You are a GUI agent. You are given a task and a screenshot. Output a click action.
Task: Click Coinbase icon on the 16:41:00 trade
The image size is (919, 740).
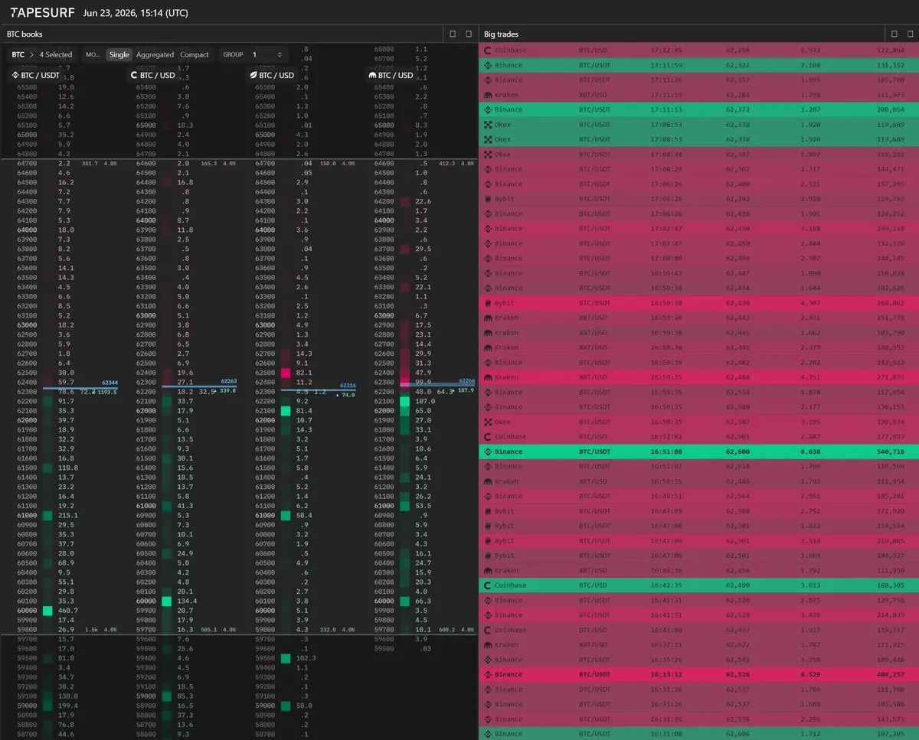pos(487,630)
